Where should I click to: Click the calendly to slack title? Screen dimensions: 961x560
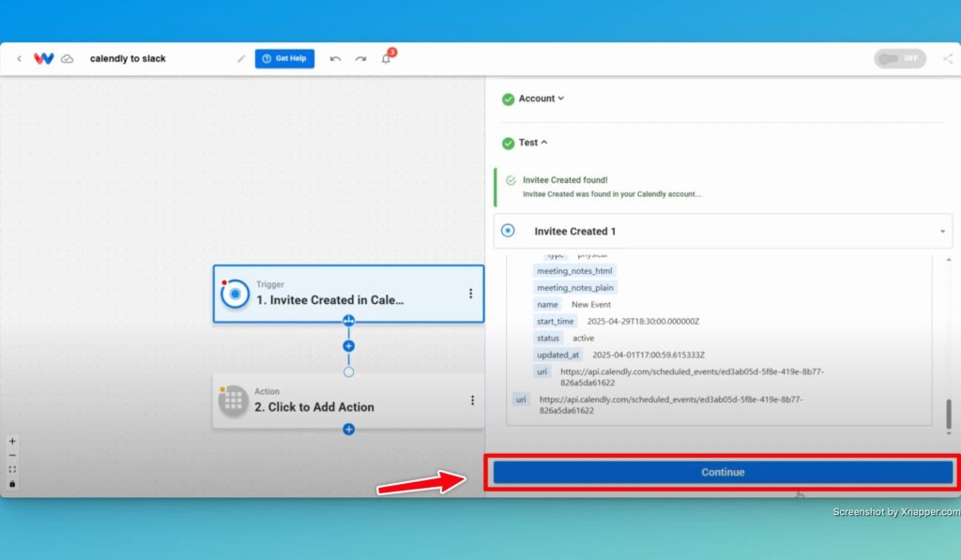[x=128, y=59]
